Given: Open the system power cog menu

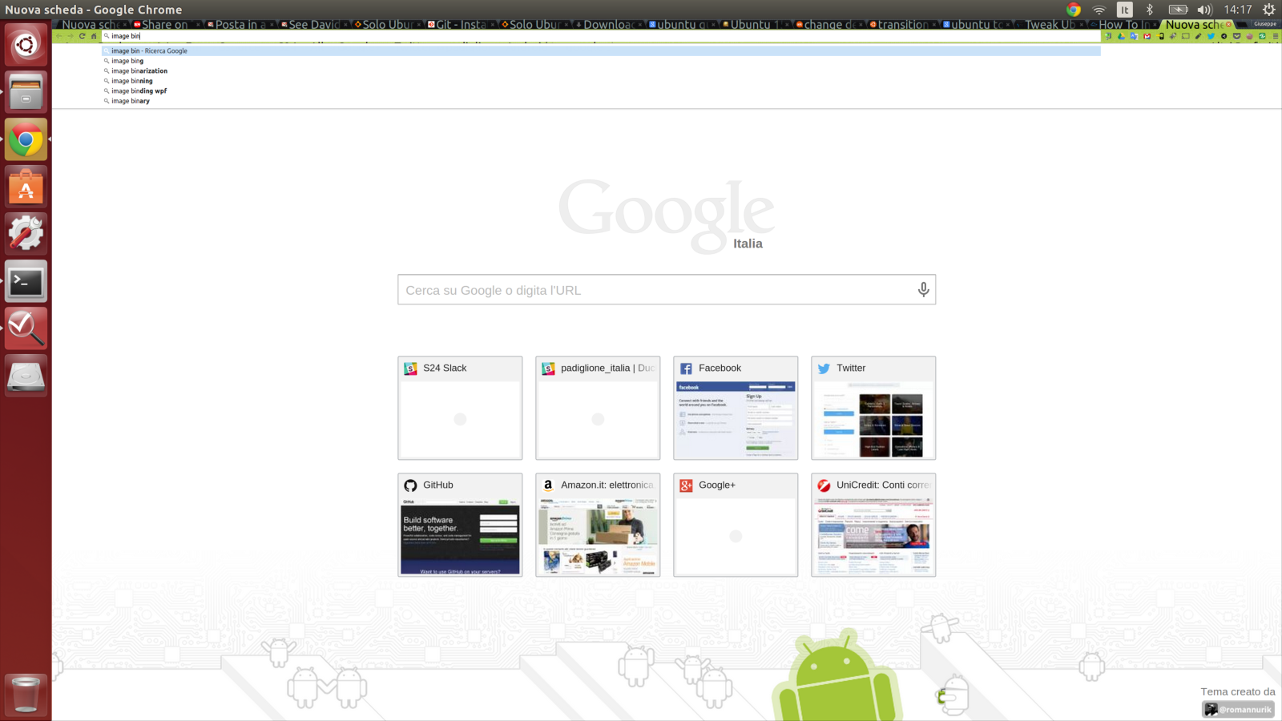Looking at the screenshot, I should (1268, 10).
